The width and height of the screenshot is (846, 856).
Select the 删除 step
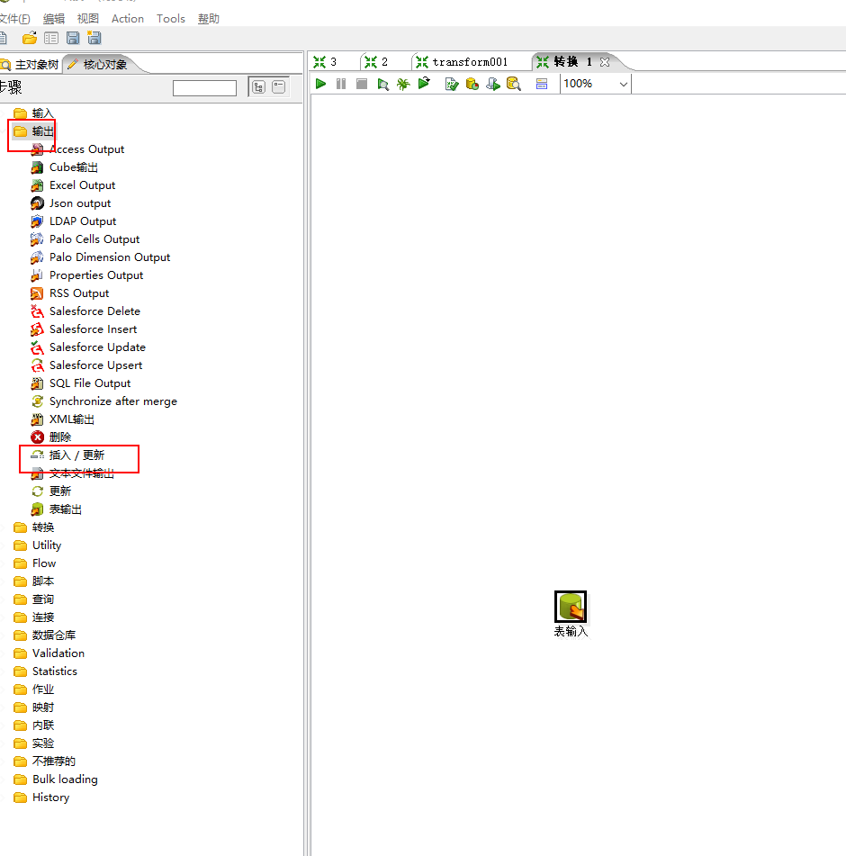(x=51, y=437)
